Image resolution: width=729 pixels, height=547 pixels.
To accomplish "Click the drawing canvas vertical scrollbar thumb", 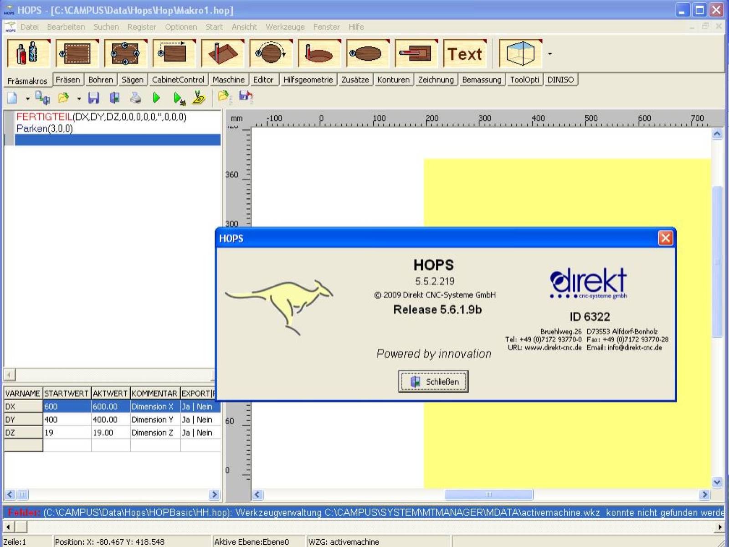I will click(x=717, y=262).
